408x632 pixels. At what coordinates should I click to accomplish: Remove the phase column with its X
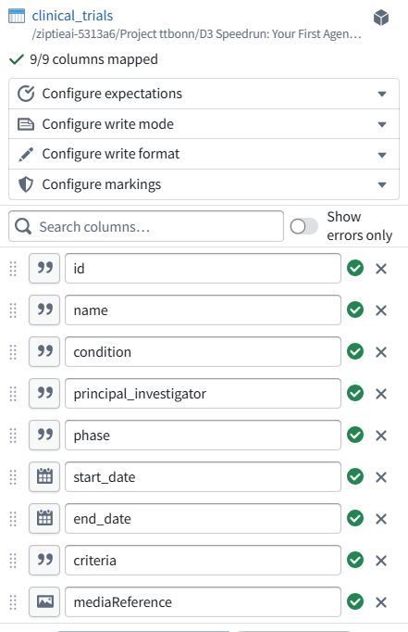pos(381,436)
